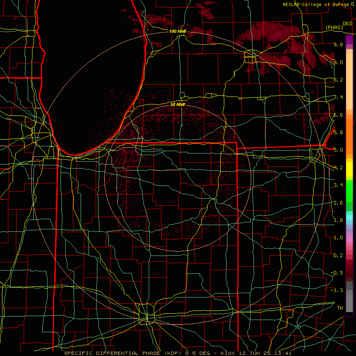The height and width of the screenshot is (356, 356).
Task: Click the [PHAS] label near the legend
Action: pyautogui.click(x=334, y=28)
